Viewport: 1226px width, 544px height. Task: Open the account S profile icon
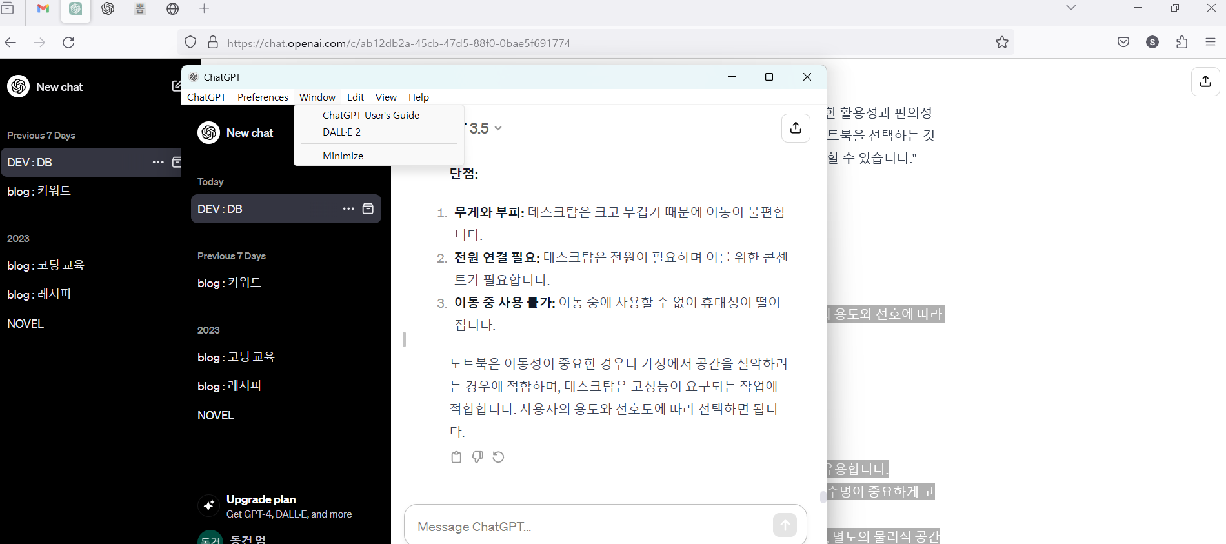(1152, 43)
